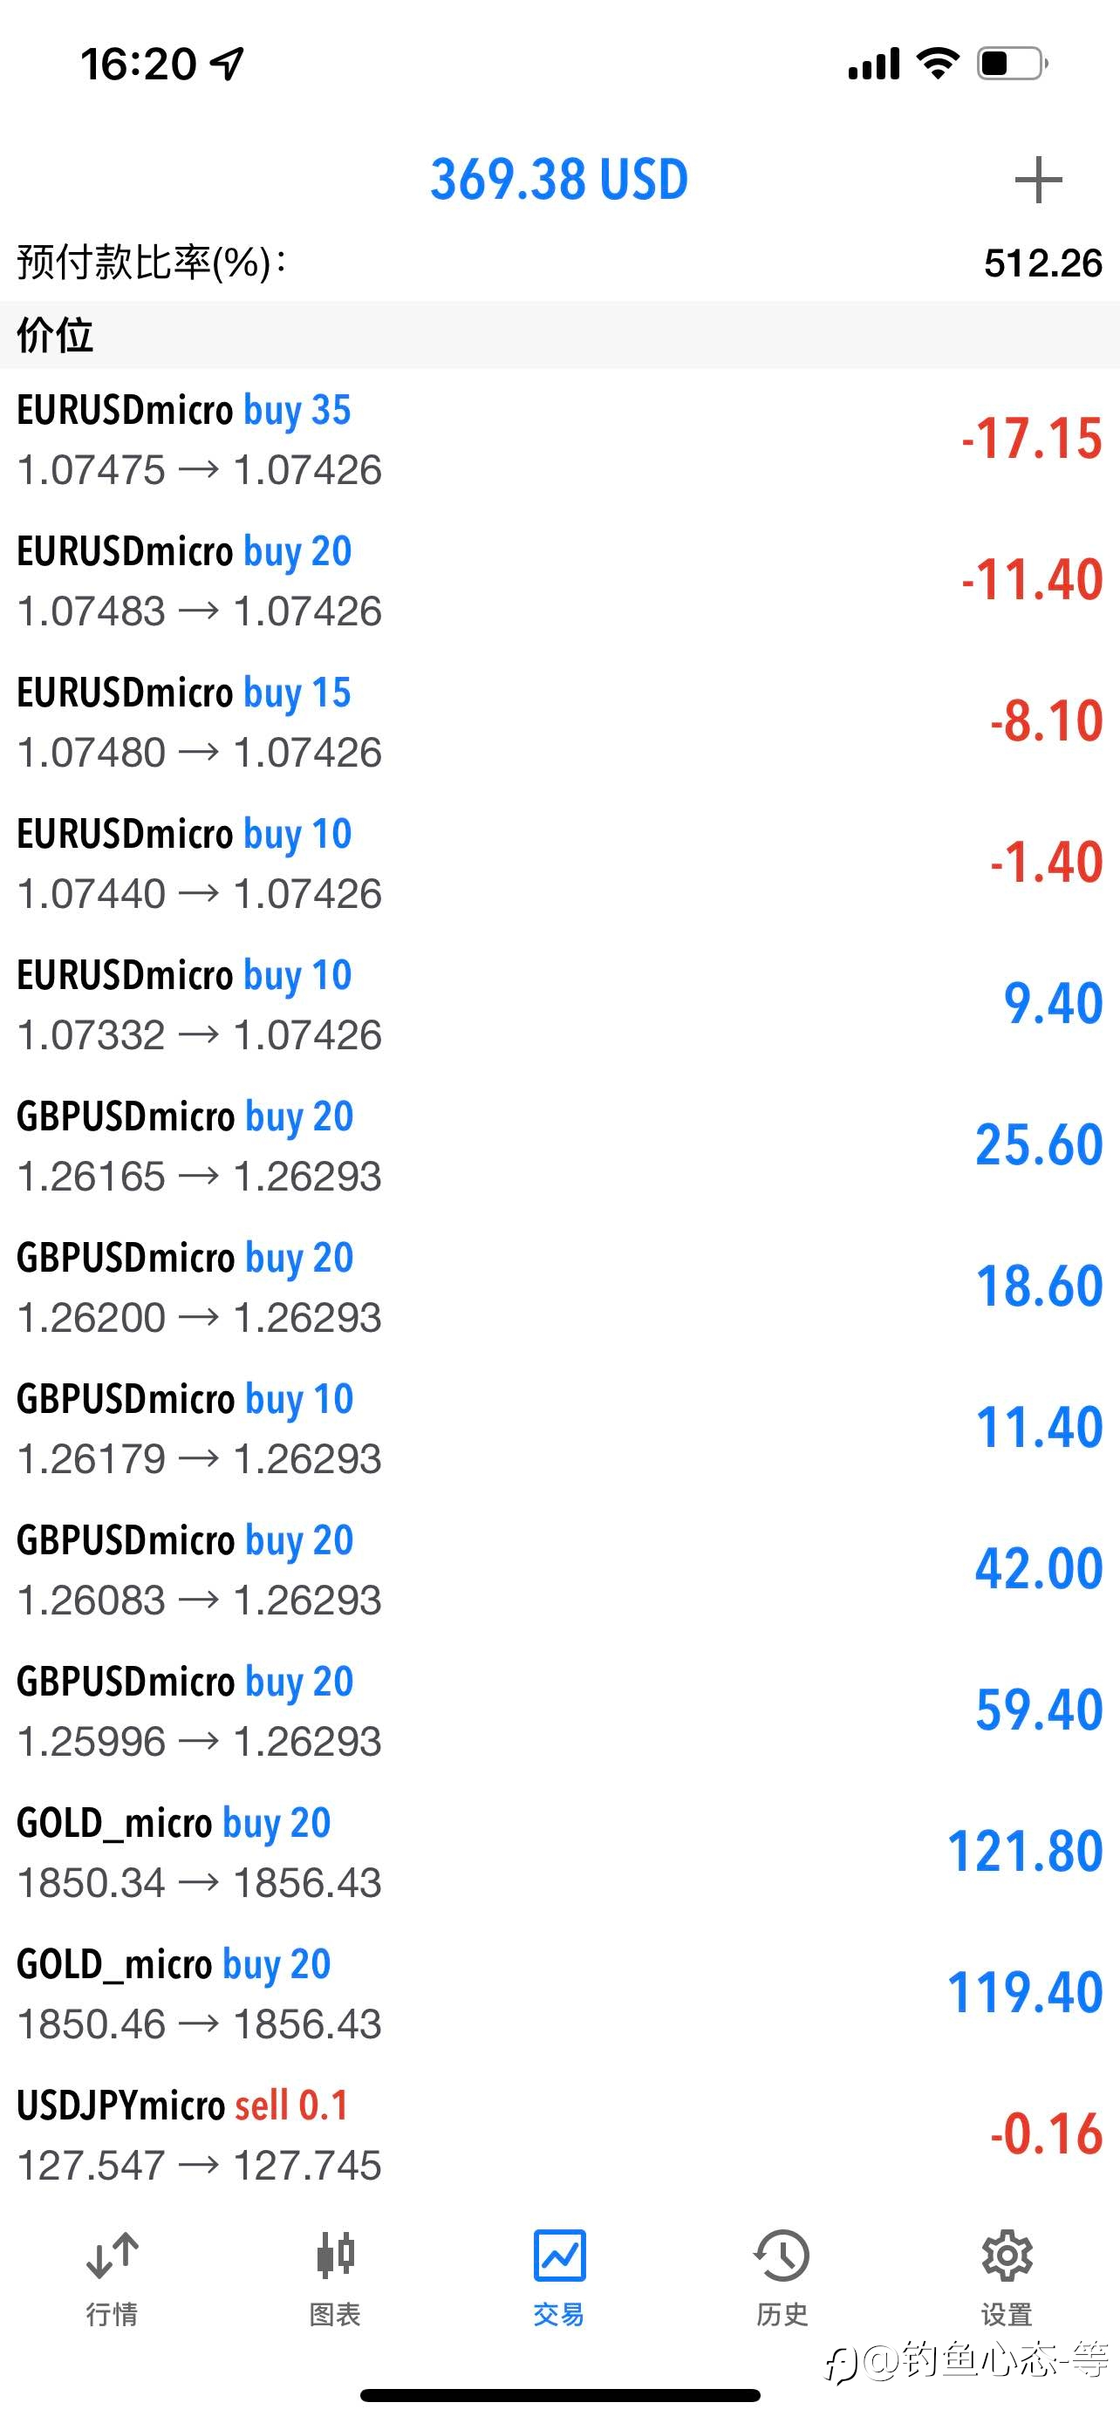Select the 历史 tab label

(x=782, y=2313)
